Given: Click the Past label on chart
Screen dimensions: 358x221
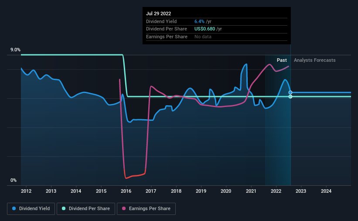Looking at the screenshot, I should [x=282, y=60].
